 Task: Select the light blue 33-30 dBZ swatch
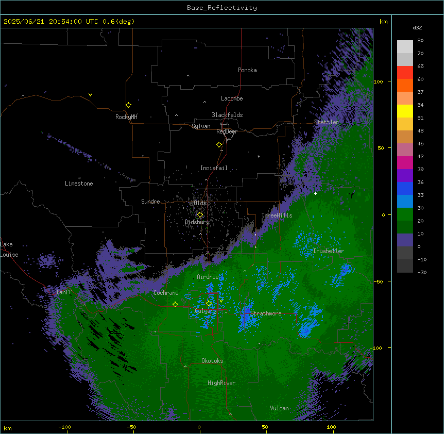pyautogui.click(x=405, y=202)
